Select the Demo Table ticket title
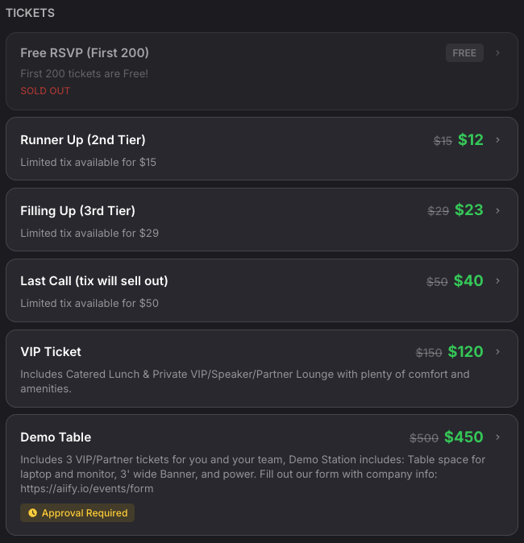The height and width of the screenshot is (543, 524). pyautogui.click(x=56, y=437)
